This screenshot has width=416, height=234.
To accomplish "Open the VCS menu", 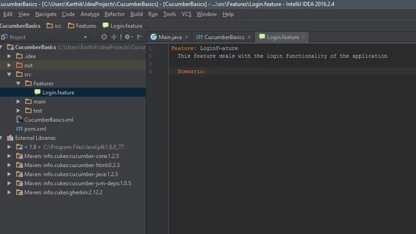I will 187,14.
